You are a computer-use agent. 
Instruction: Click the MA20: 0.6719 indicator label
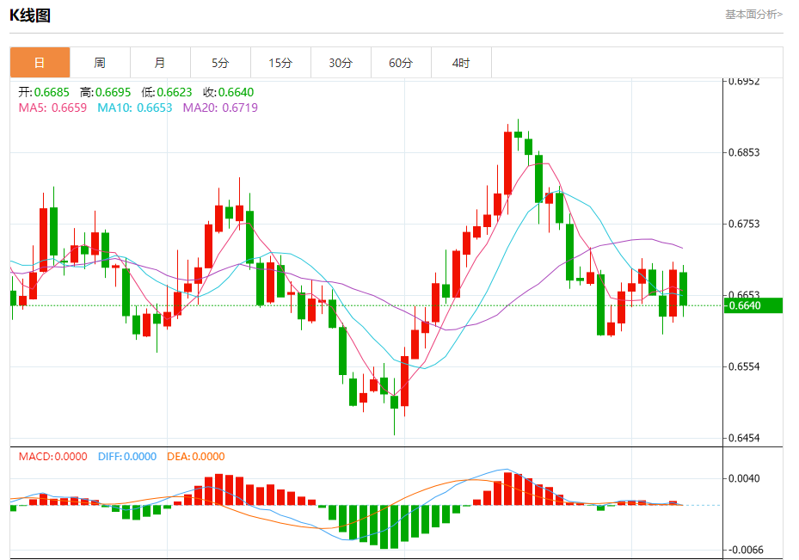[x=220, y=108]
